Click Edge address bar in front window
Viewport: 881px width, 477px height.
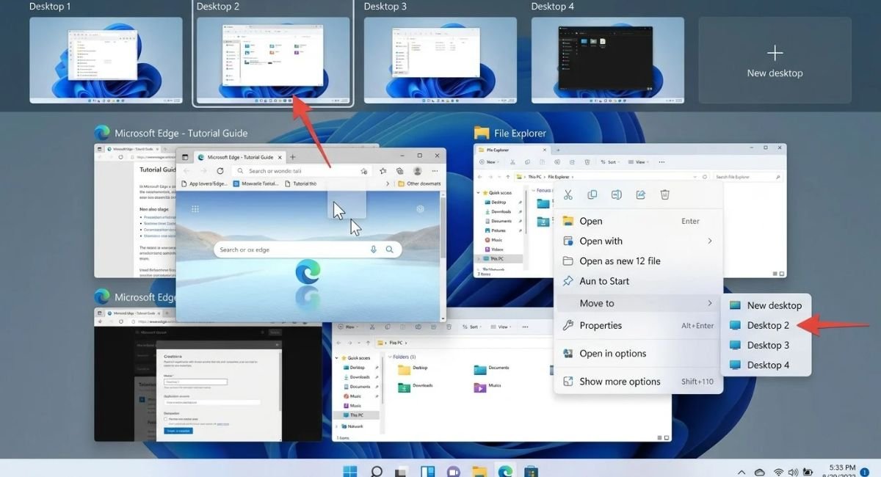[x=301, y=171]
